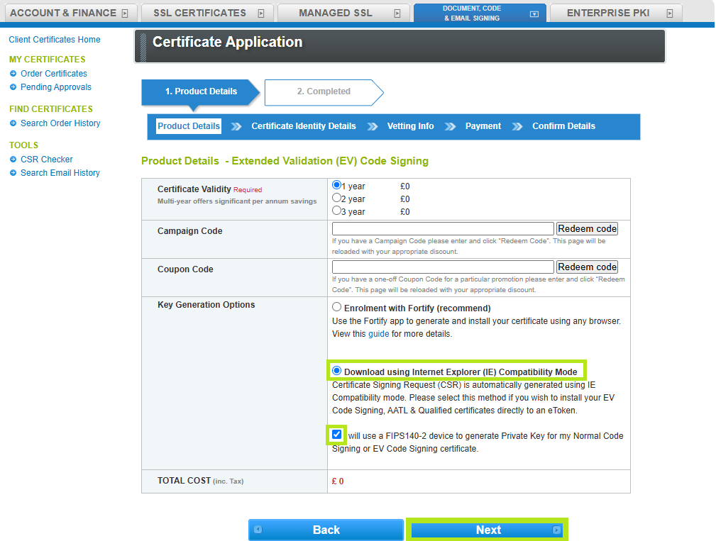Click the bullet icon beside Pending Approvals
Image resolution: width=716 pixels, height=541 pixels.
[x=13, y=87]
